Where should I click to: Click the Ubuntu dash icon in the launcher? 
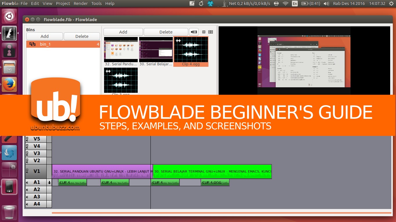tap(9, 16)
